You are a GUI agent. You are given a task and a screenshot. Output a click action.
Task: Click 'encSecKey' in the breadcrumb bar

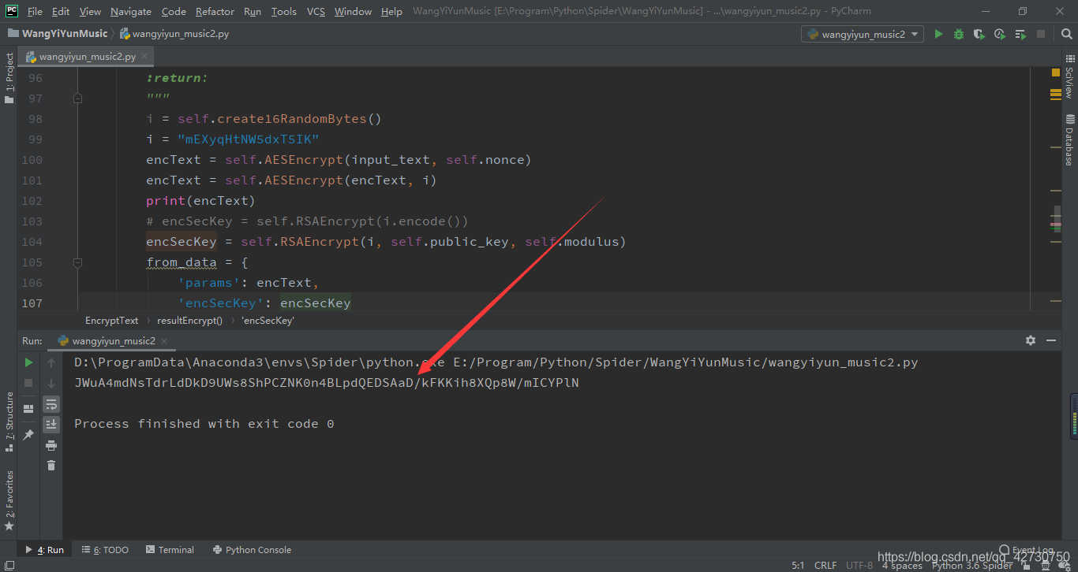tap(268, 321)
